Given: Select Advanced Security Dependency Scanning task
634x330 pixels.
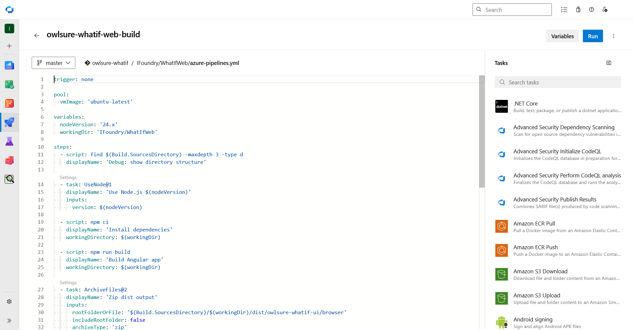Looking at the screenshot, I should coord(558,131).
